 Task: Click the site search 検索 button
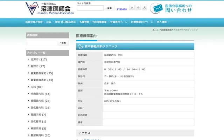(x=109, y=8)
